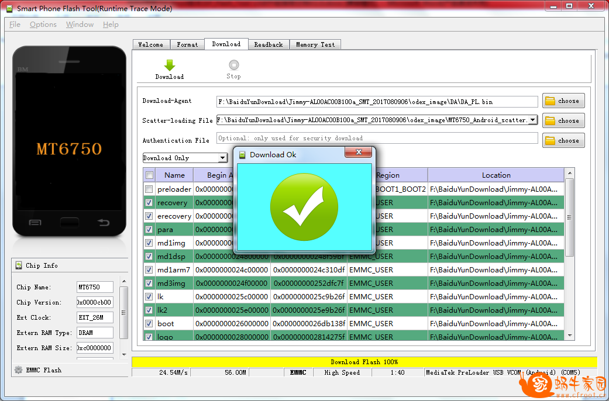Click the High Speed status bar entry
The height and width of the screenshot is (401, 609).
(342, 373)
